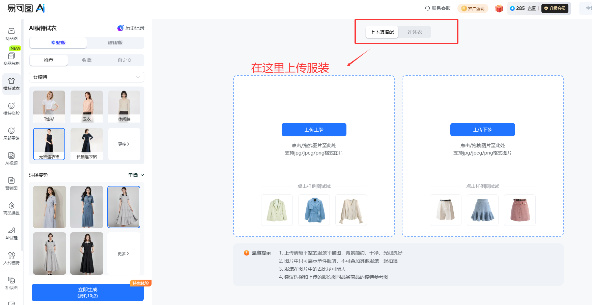Viewport: 592px width, 305px height.
Task: Select the gray dress with dark collar pose
Action: coord(50,253)
